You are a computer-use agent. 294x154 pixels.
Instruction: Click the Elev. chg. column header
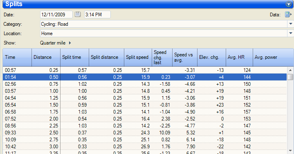[x=211, y=57]
